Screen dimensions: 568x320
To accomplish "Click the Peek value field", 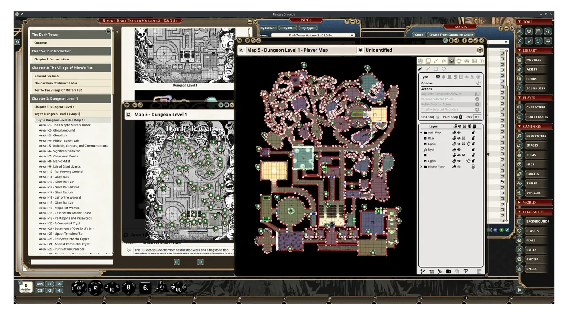I will 477,117.
